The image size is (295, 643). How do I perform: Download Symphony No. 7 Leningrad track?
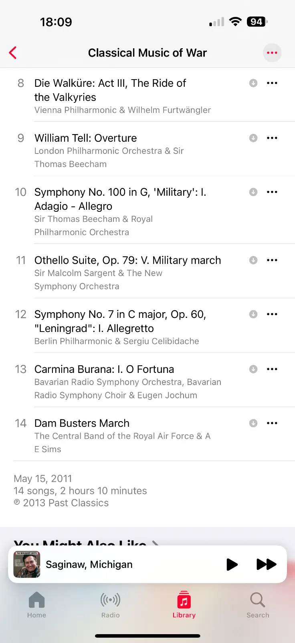(253, 314)
